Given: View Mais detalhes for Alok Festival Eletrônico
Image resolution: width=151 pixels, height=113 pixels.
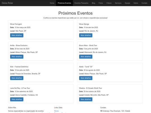Looking at the screenshot, I should tap(17, 78).
